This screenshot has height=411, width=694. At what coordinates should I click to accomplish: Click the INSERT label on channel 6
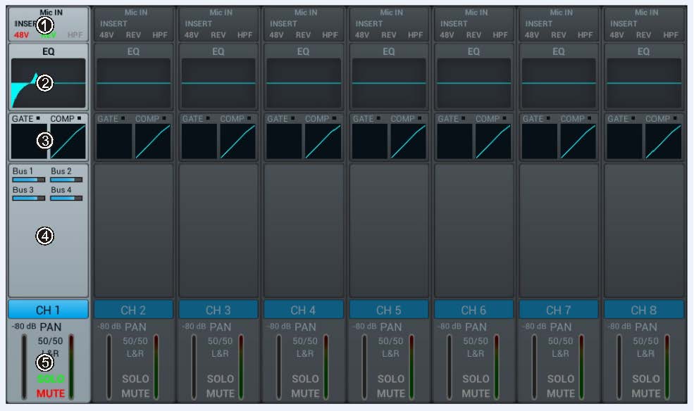[454, 23]
